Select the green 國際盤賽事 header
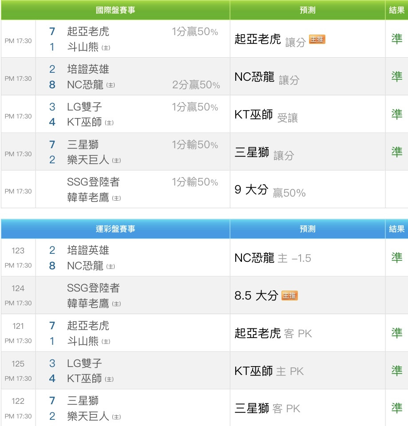The width and height of the screenshot is (408, 426). pos(115,10)
